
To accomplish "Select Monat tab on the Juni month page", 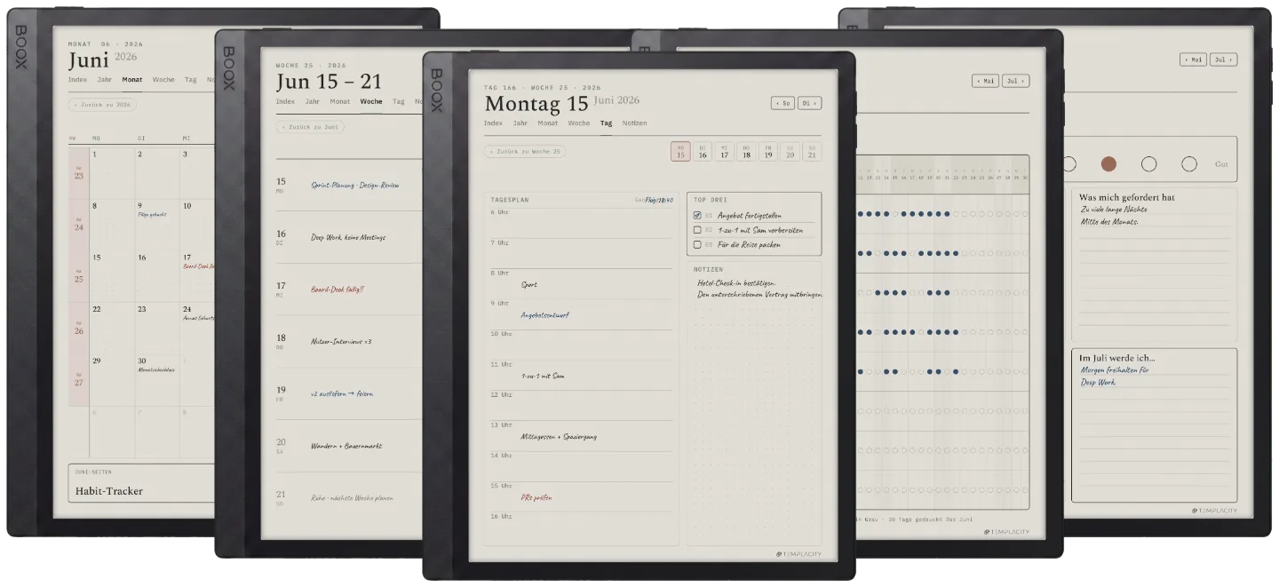I will (x=132, y=79).
